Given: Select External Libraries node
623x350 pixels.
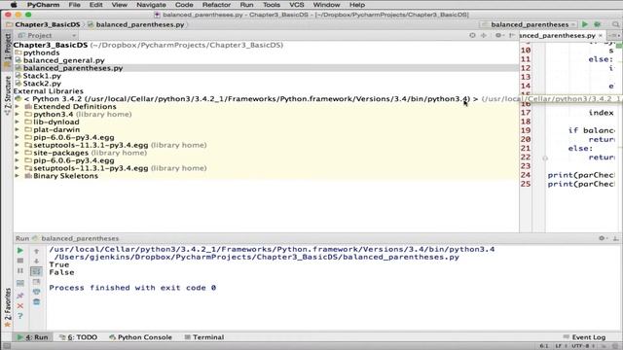Looking at the screenshot, I should point(49,91).
